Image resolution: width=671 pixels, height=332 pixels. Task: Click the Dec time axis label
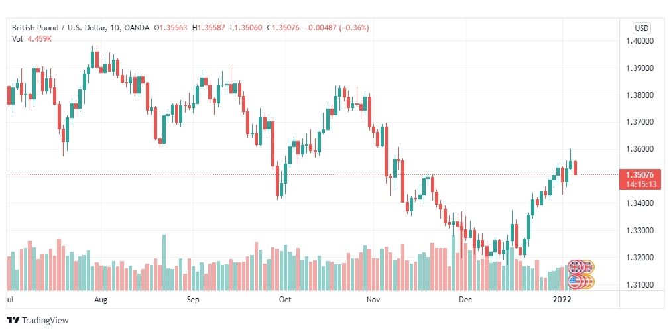coord(465,300)
